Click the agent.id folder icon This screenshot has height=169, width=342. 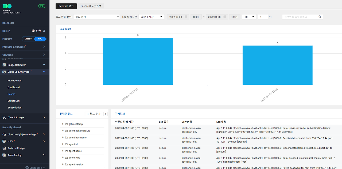(67, 144)
